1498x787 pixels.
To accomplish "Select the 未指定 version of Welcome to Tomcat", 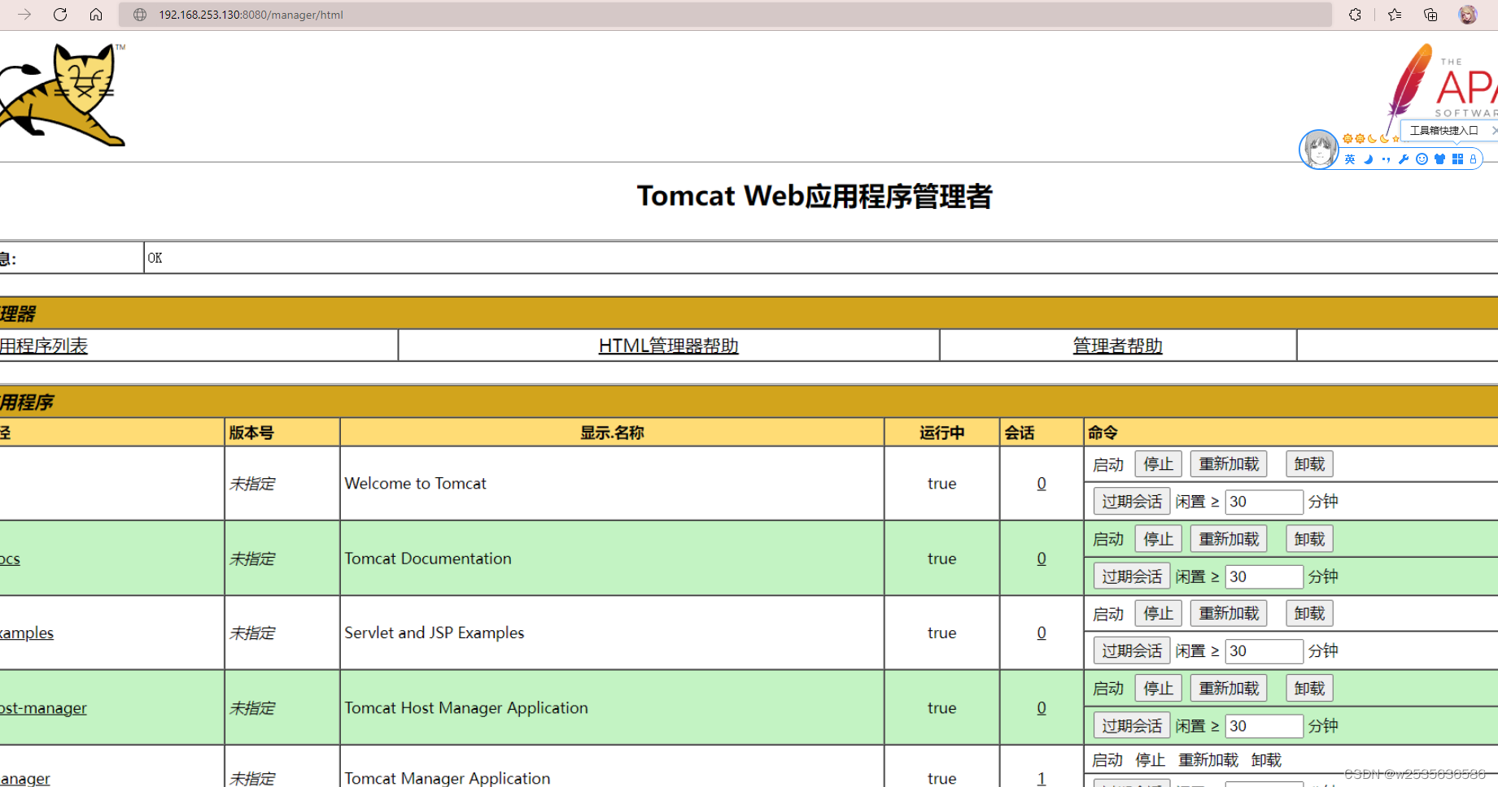I will pos(252,484).
